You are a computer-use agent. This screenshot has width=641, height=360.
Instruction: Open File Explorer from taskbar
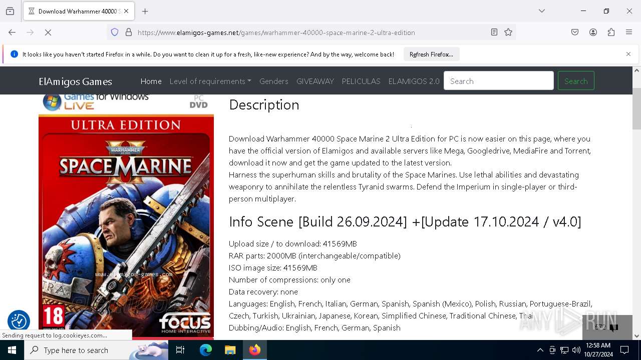230,350
